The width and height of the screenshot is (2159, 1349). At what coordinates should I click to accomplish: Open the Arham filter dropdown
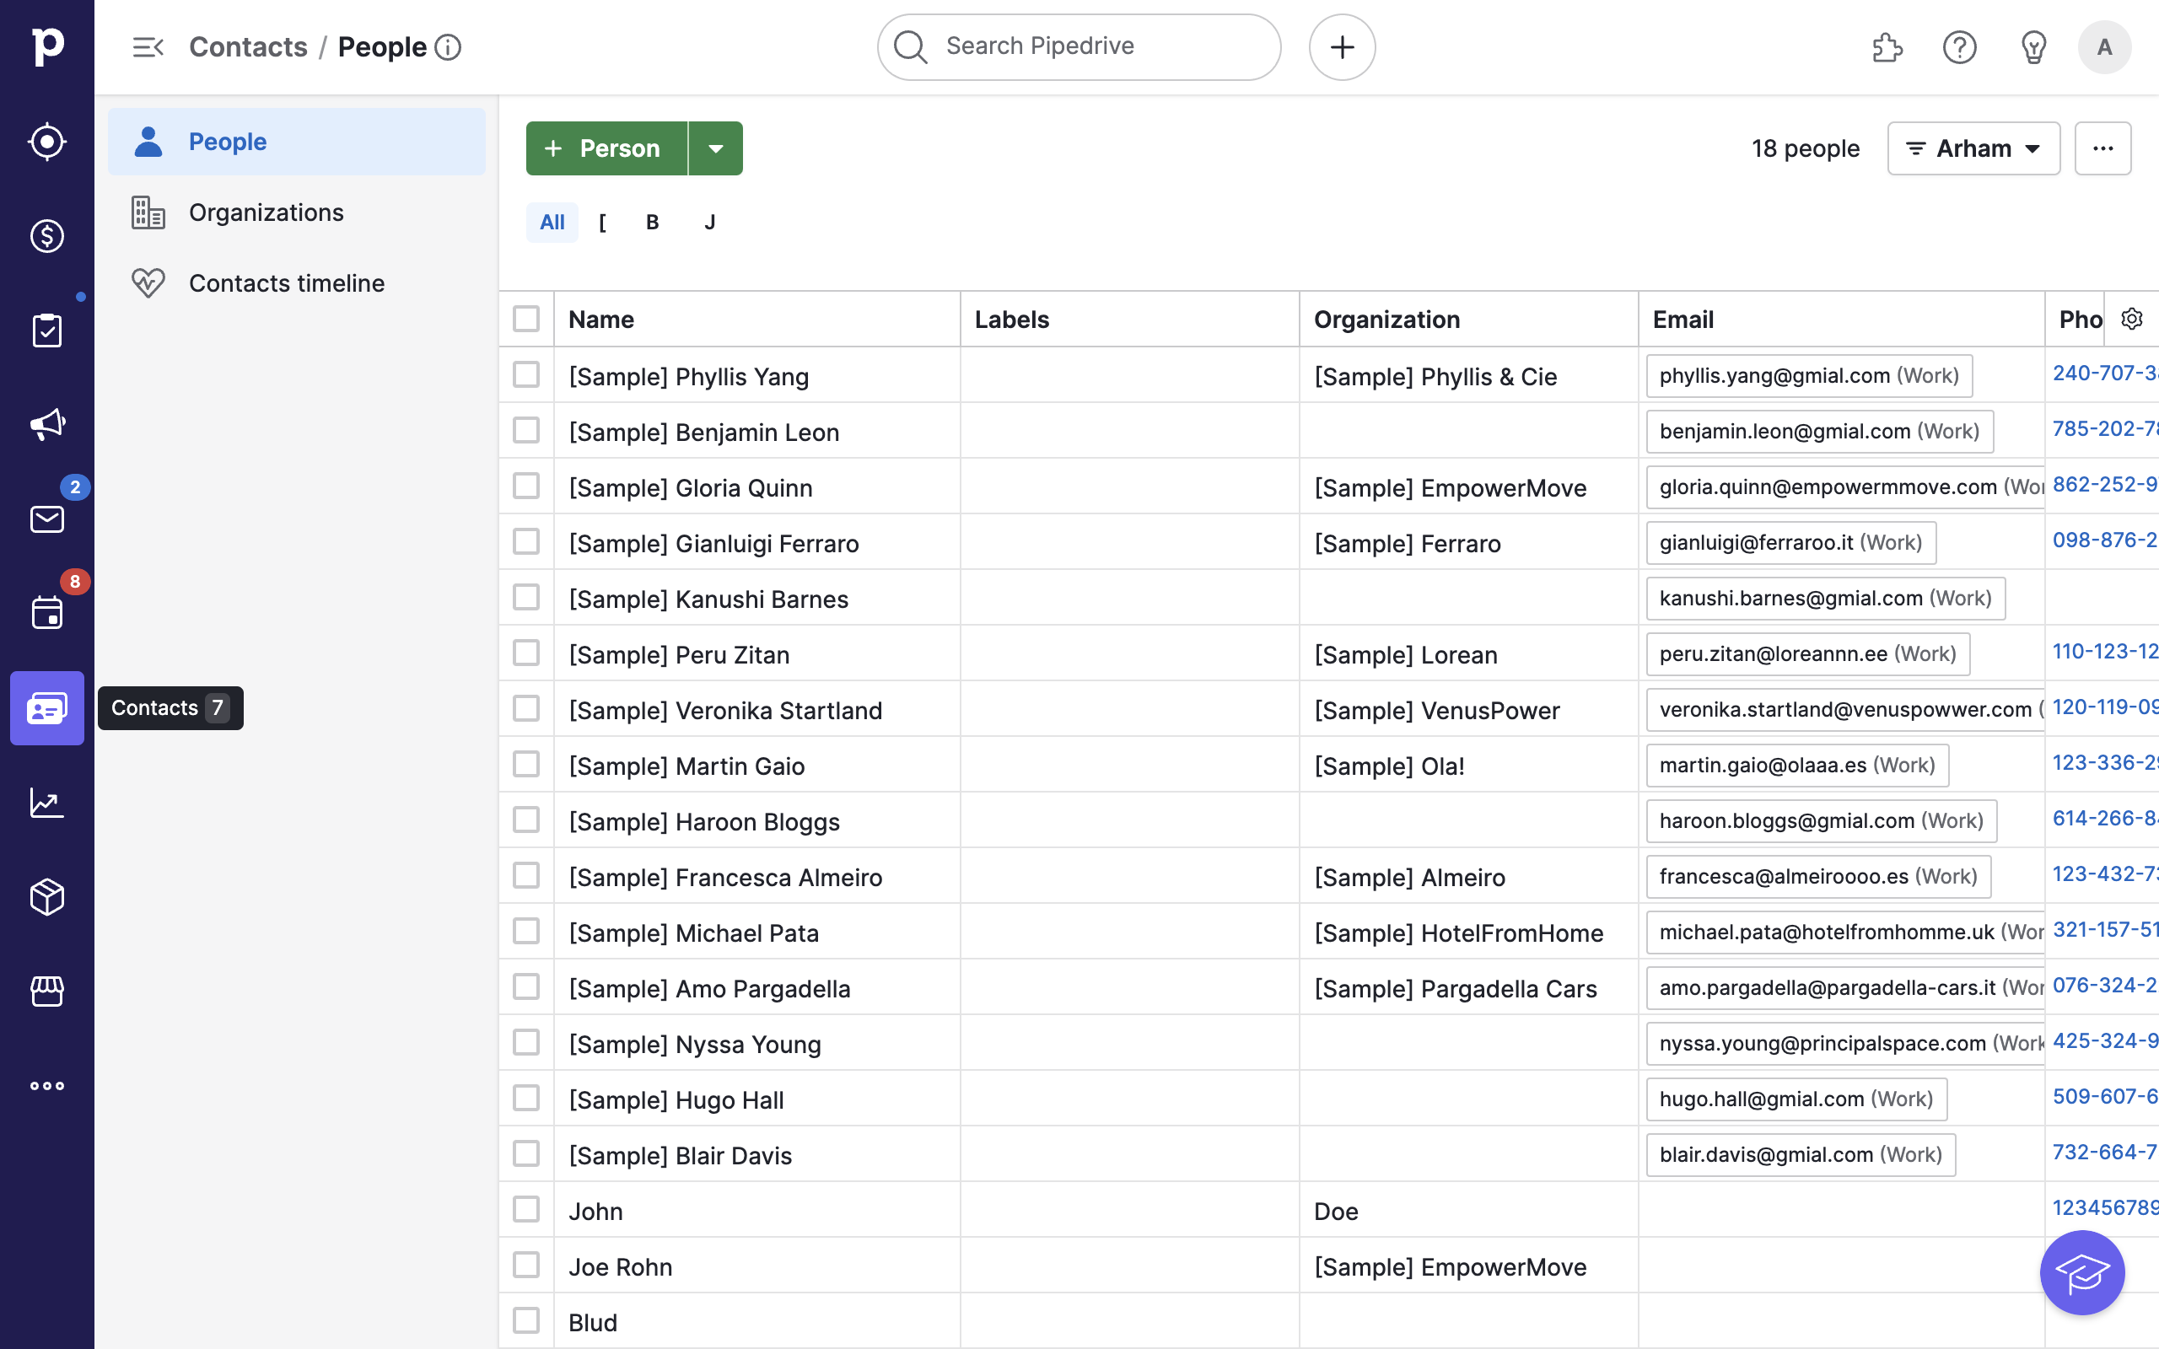pos(1973,148)
